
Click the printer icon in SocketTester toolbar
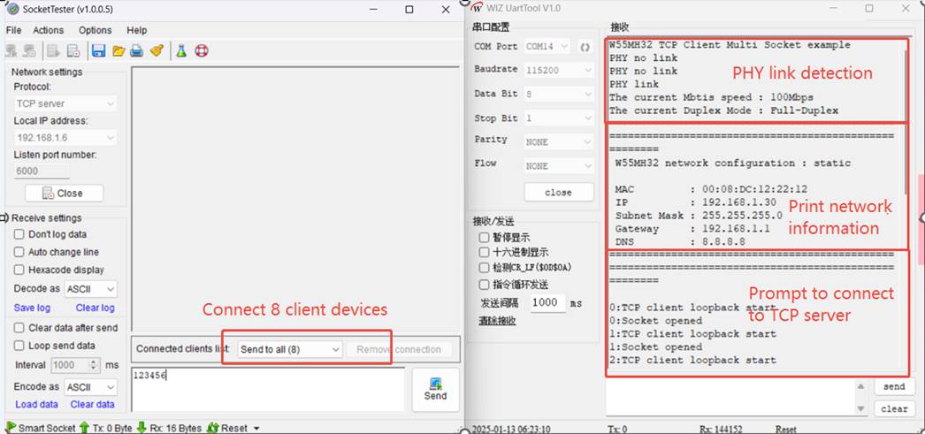click(x=137, y=51)
